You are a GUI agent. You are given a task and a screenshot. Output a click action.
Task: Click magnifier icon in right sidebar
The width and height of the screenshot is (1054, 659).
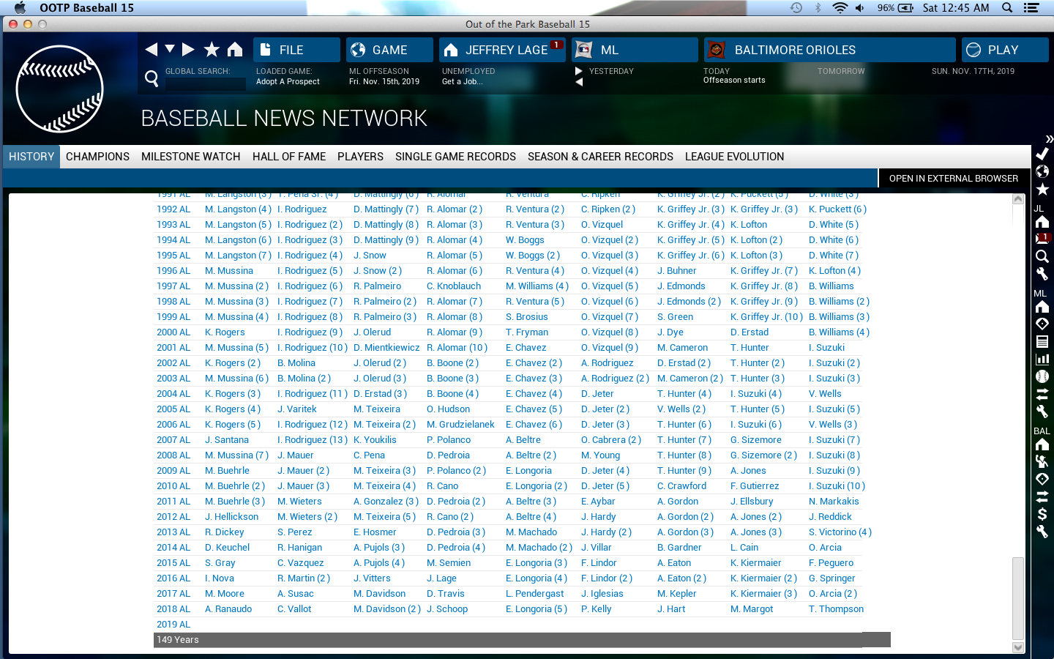[x=1042, y=256]
